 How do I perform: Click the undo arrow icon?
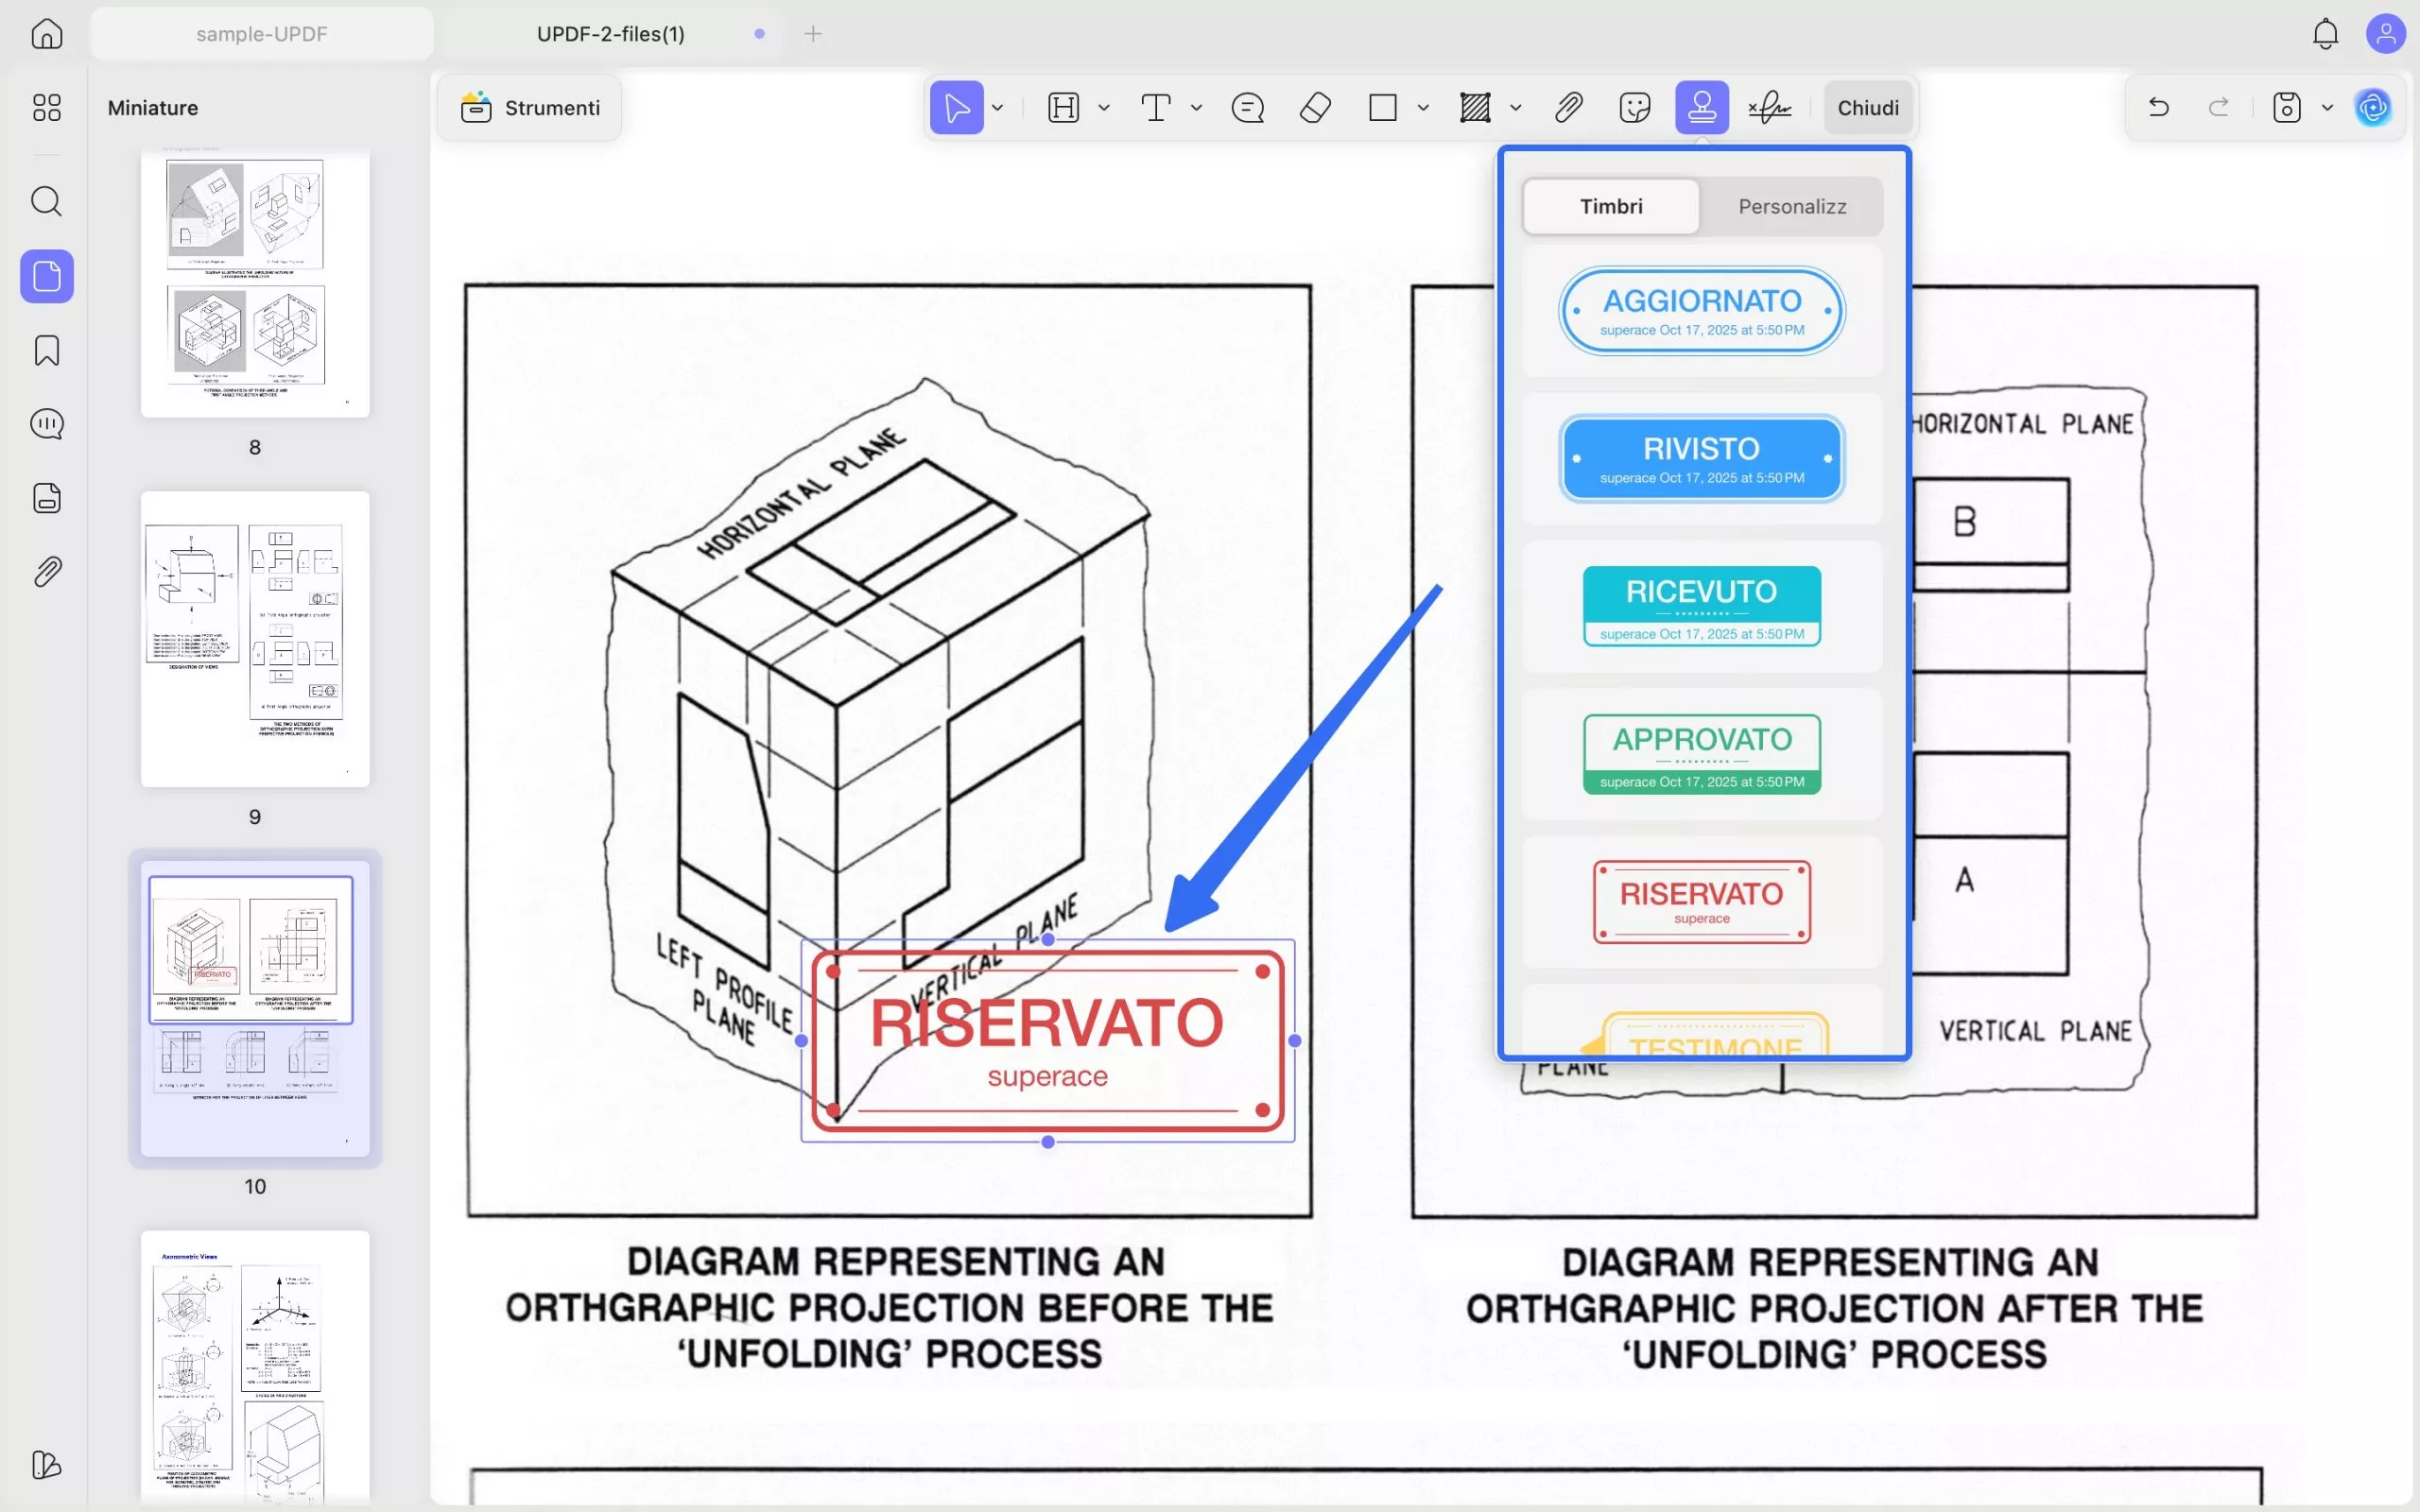click(2158, 108)
